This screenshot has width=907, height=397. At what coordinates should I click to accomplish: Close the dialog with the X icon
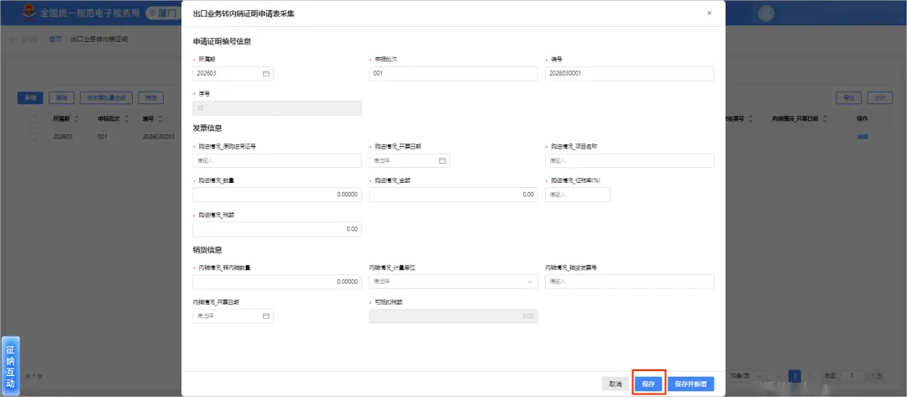pos(709,13)
